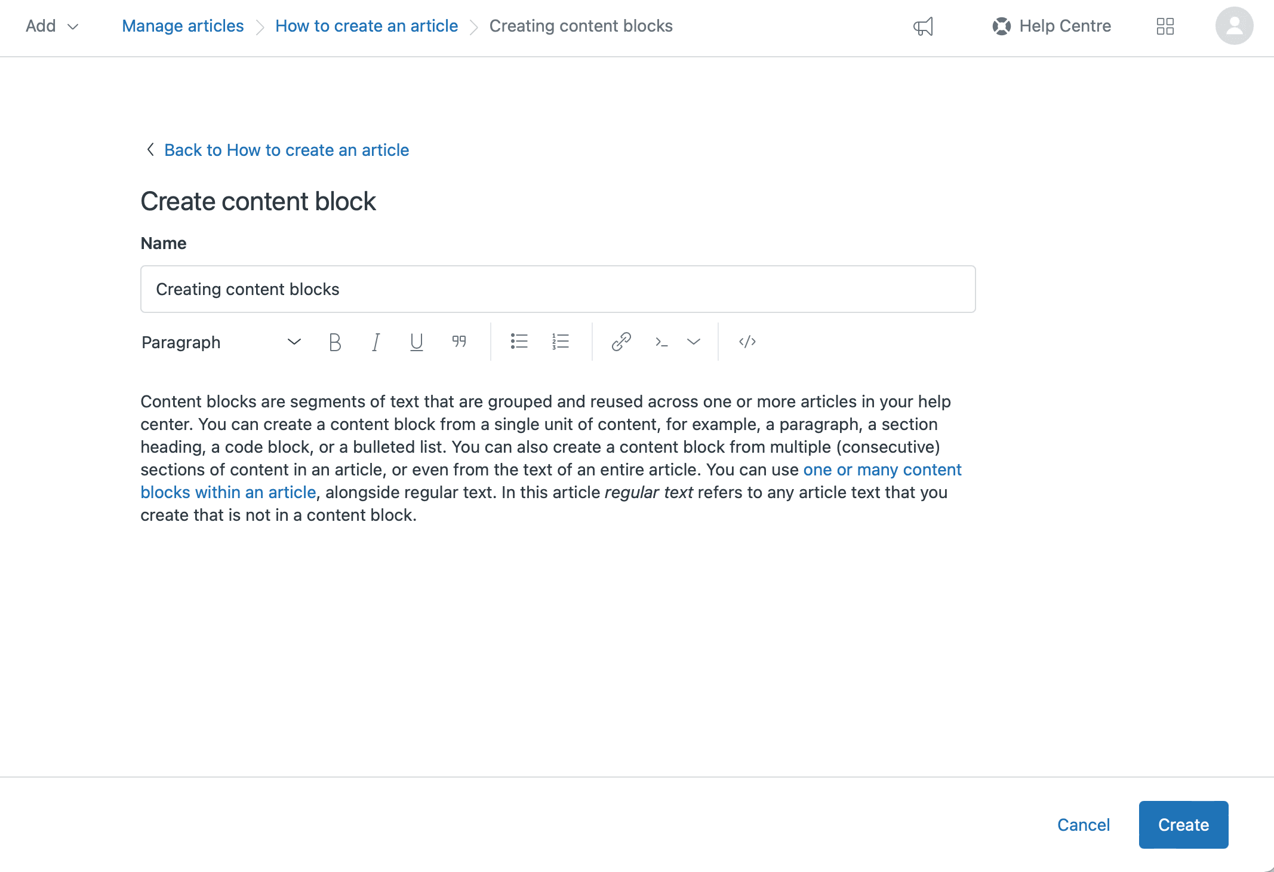The width and height of the screenshot is (1274, 872).
Task: Click the apps grid icon in top bar
Action: (x=1167, y=25)
